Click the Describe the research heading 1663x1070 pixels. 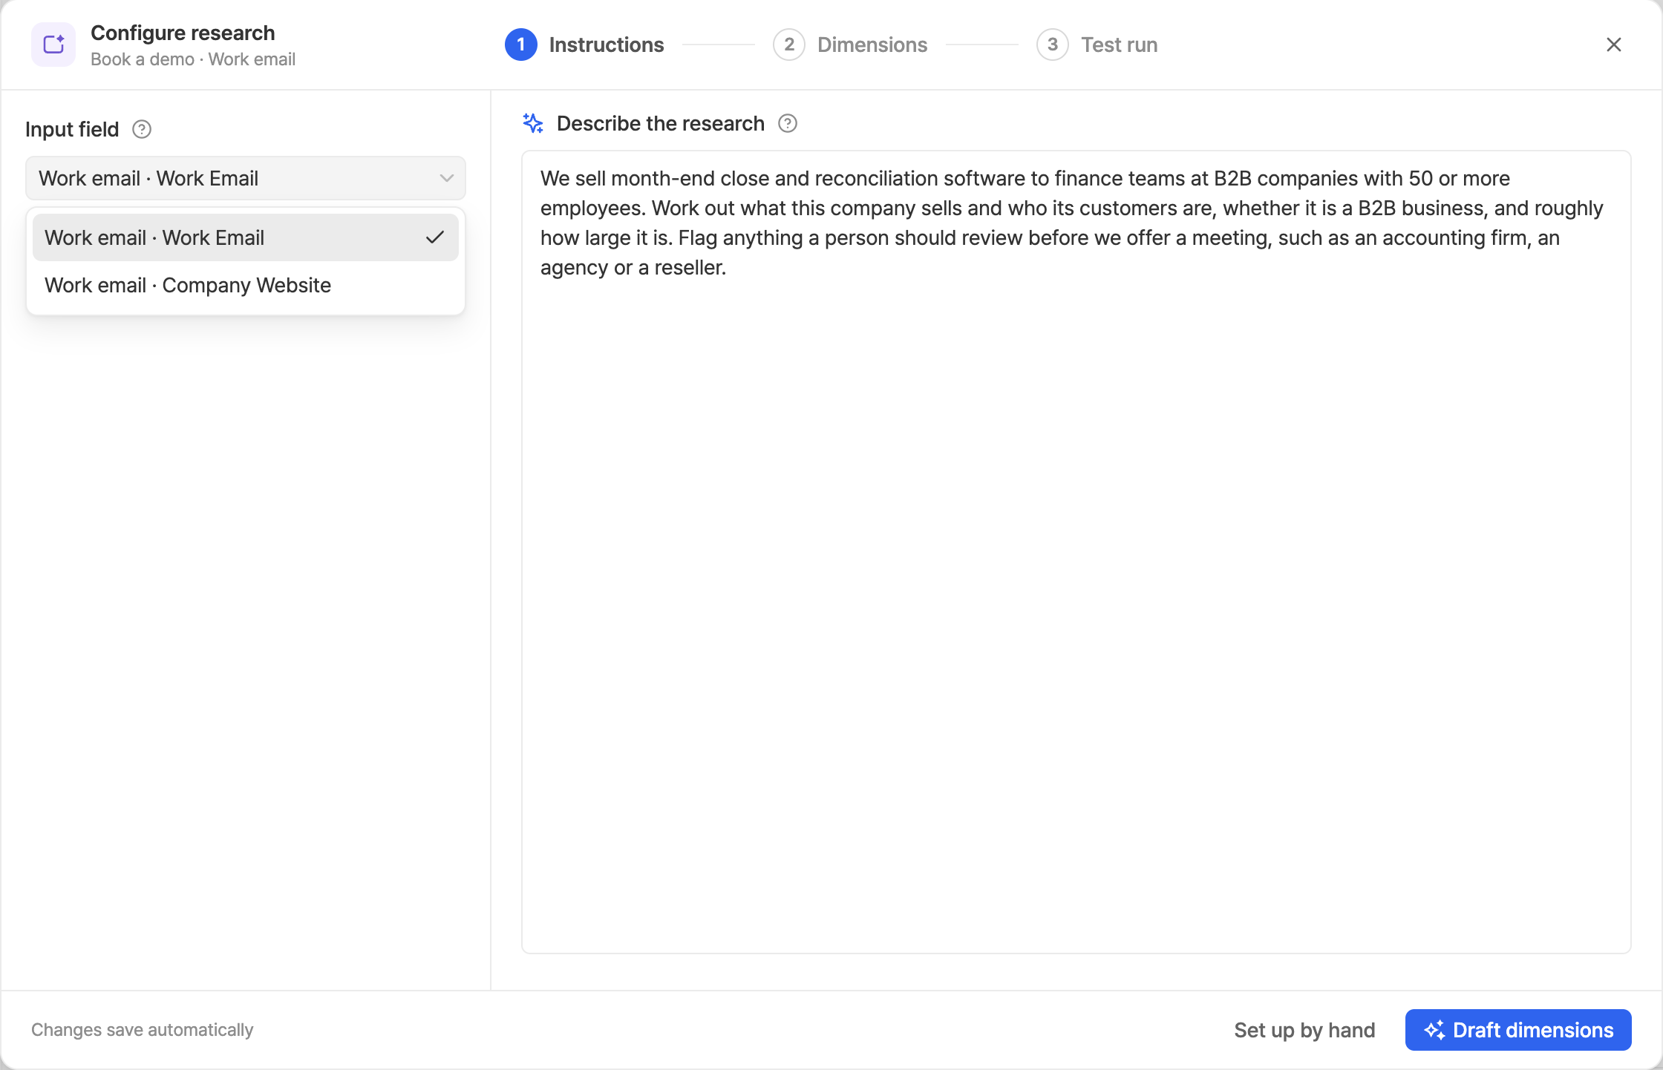pyautogui.click(x=661, y=123)
